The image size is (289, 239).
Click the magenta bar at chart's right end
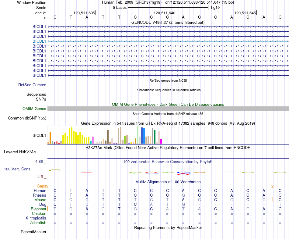point(161,141)
